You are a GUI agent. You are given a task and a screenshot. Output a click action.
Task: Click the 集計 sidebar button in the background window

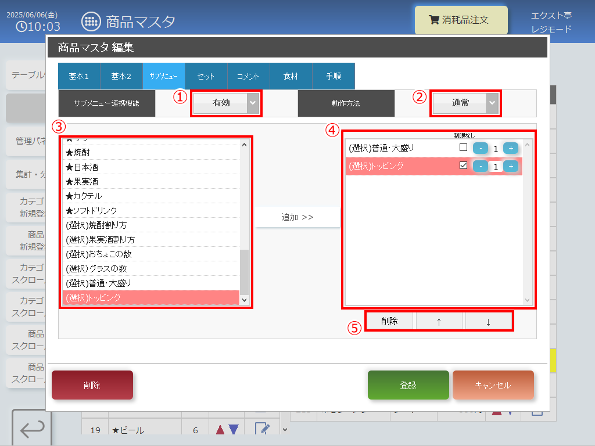[26, 174]
